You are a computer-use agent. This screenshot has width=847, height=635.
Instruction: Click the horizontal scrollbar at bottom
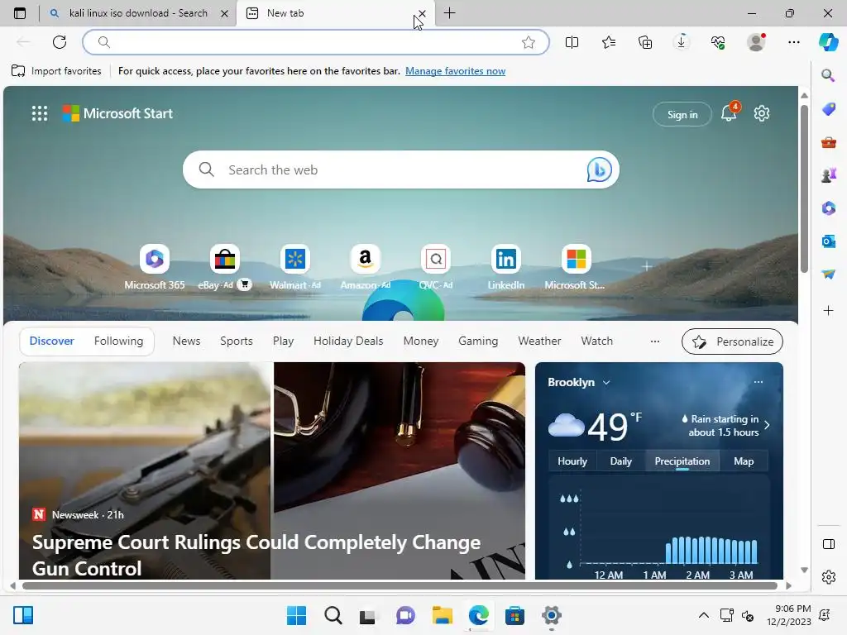[400, 586]
